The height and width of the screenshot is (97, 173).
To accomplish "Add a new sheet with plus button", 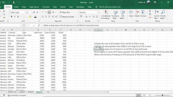I will (48, 92).
